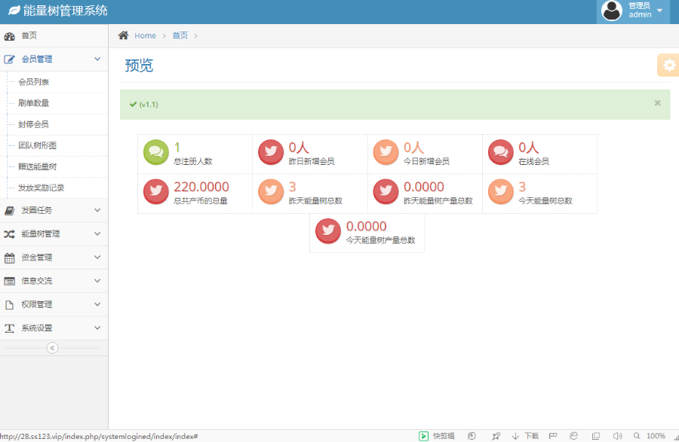This screenshot has width=679, height=442.
Task: Click the file icon beside 权限管理
Action: click(x=10, y=305)
